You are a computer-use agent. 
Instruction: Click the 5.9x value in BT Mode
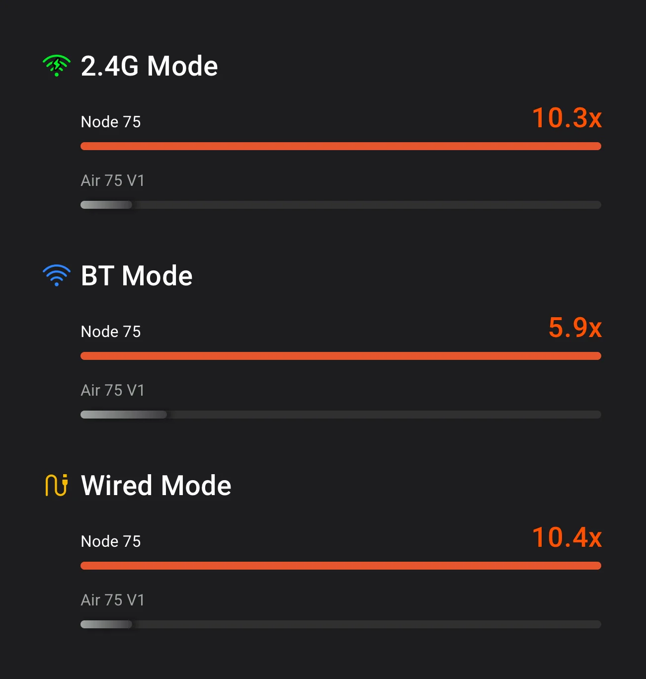[575, 328]
